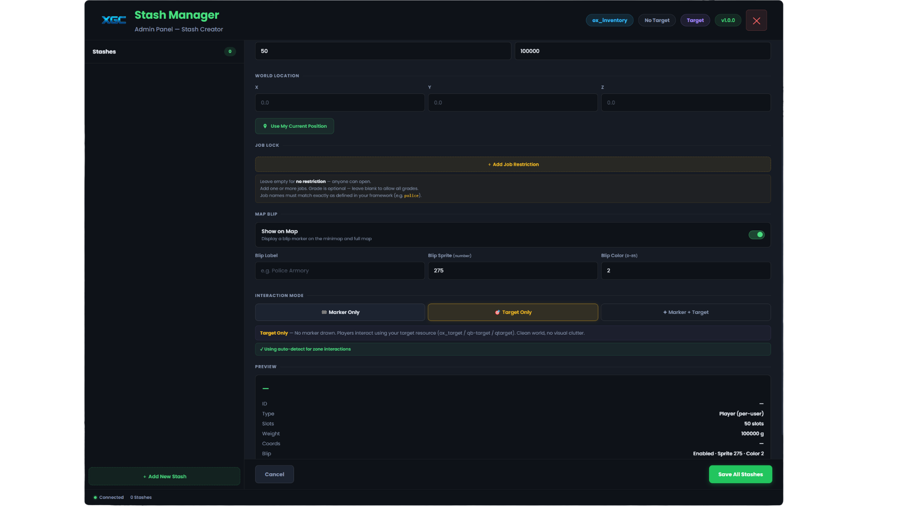Save all stashes
This screenshot has height=509, width=906.
(x=740, y=474)
